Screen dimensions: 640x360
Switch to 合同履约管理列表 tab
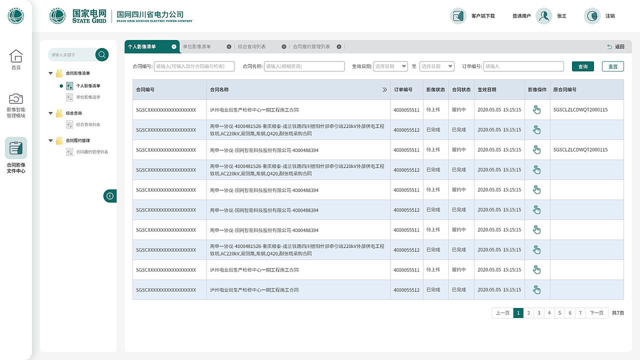pos(311,46)
